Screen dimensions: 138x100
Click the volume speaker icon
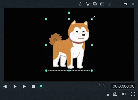pos(124,94)
